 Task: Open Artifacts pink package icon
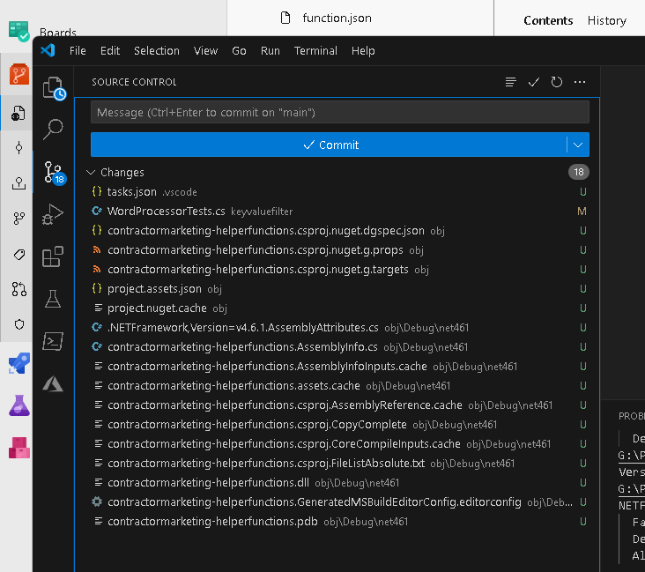(19, 448)
